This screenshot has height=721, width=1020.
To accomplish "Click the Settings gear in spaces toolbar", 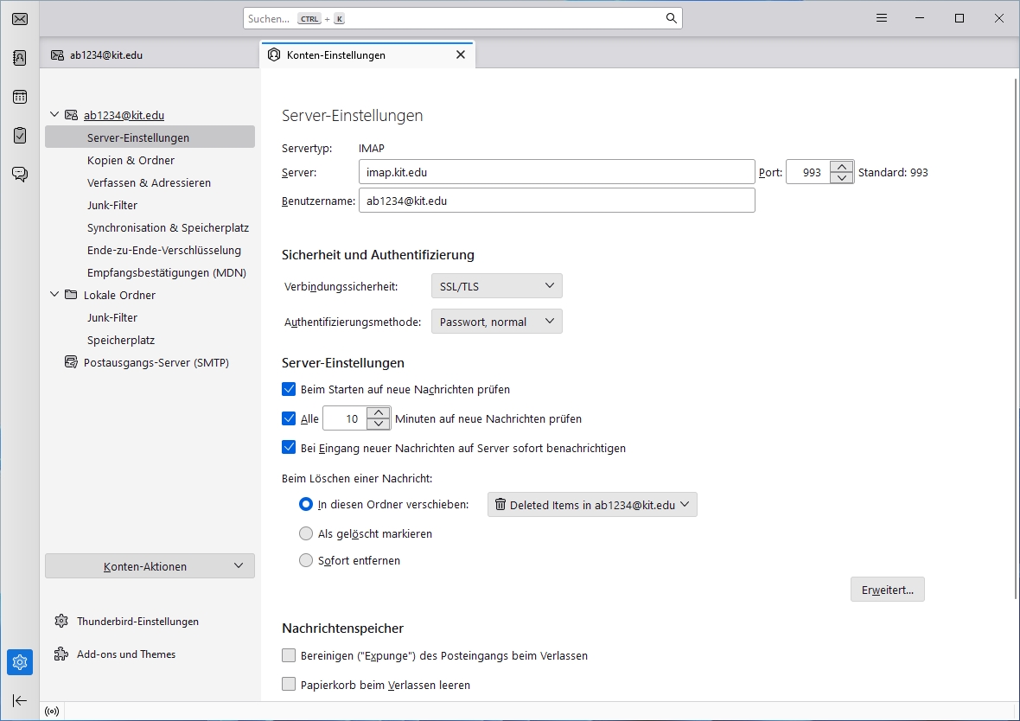I will click(19, 662).
